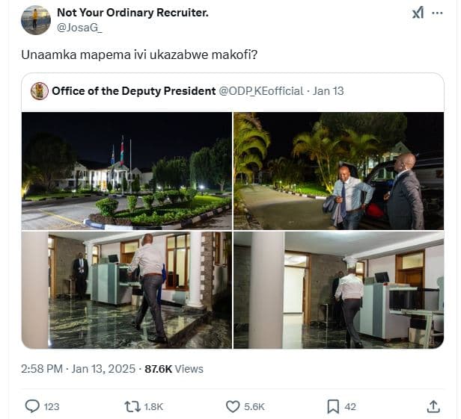Open the @JosaG_ handle link

pyautogui.click(x=79, y=28)
